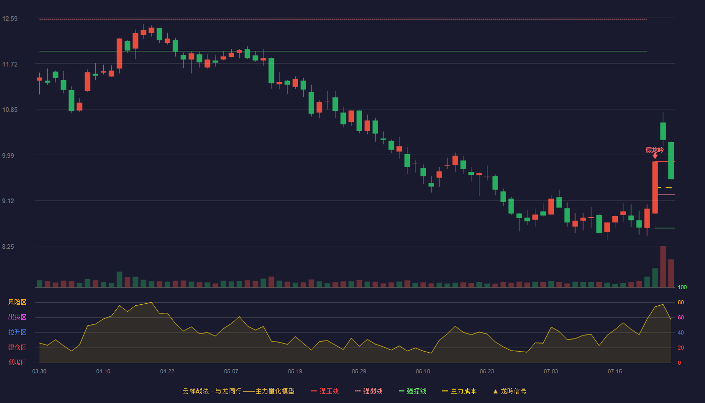Click the last green candlestick on chart

click(671, 160)
